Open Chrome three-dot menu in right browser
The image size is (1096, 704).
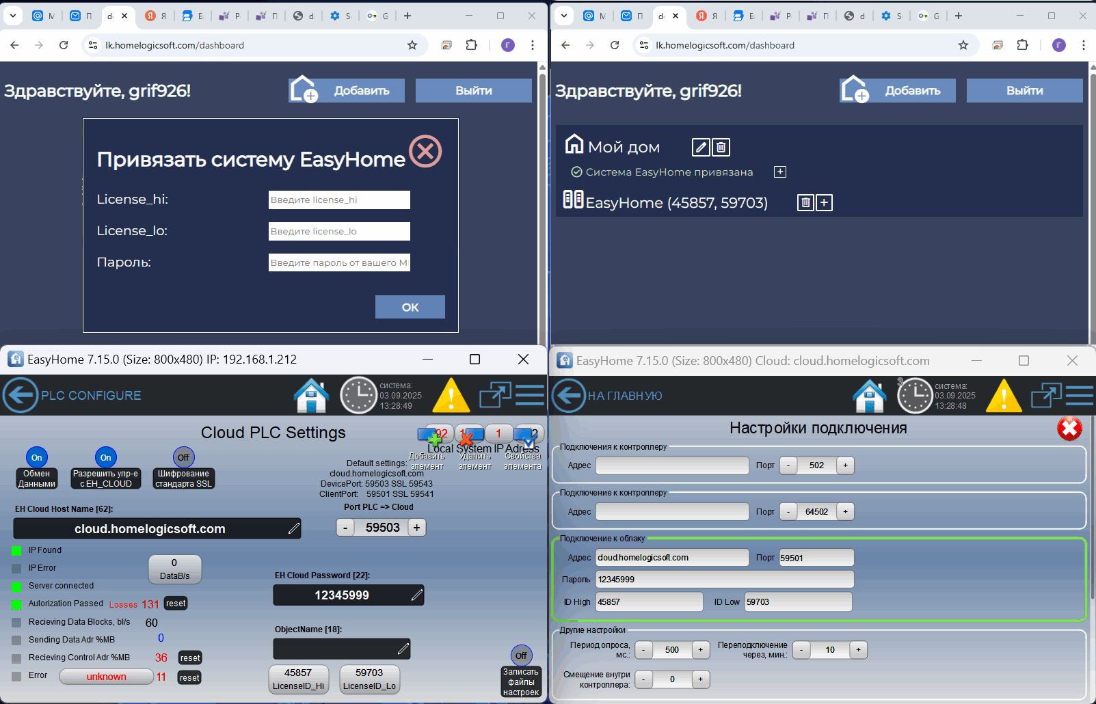pyautogui.click(x=1084, y=45)
